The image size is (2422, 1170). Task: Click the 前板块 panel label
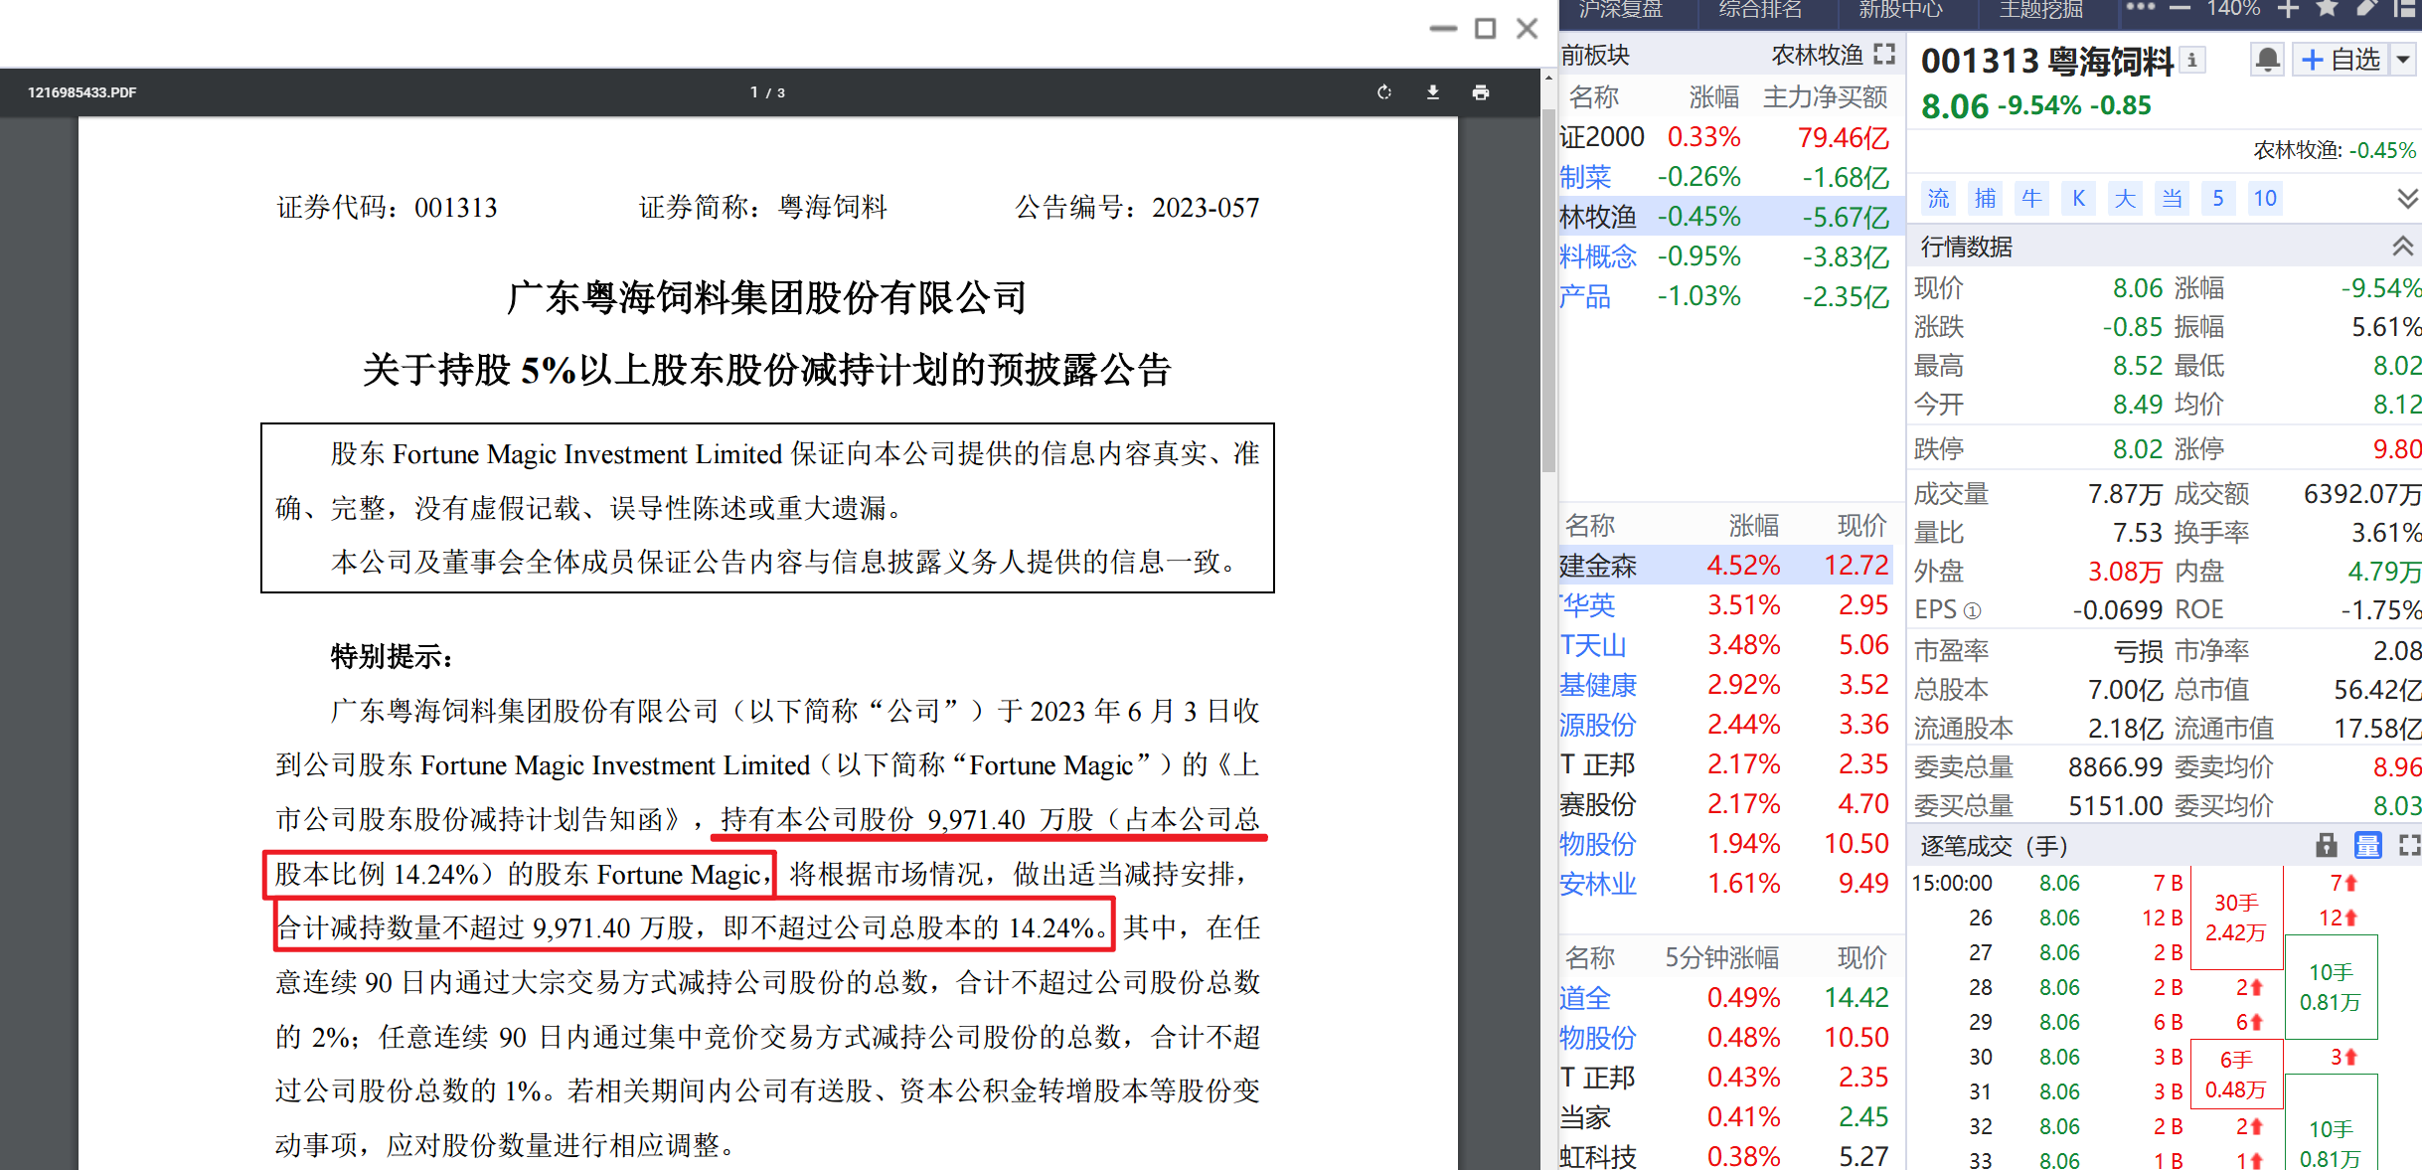tap(1595, 55)
